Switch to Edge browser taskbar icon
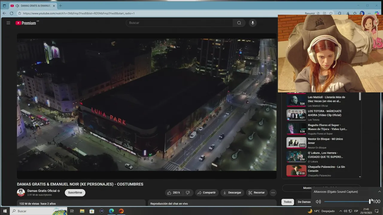The image size is (383, 215). coord(111,211)
